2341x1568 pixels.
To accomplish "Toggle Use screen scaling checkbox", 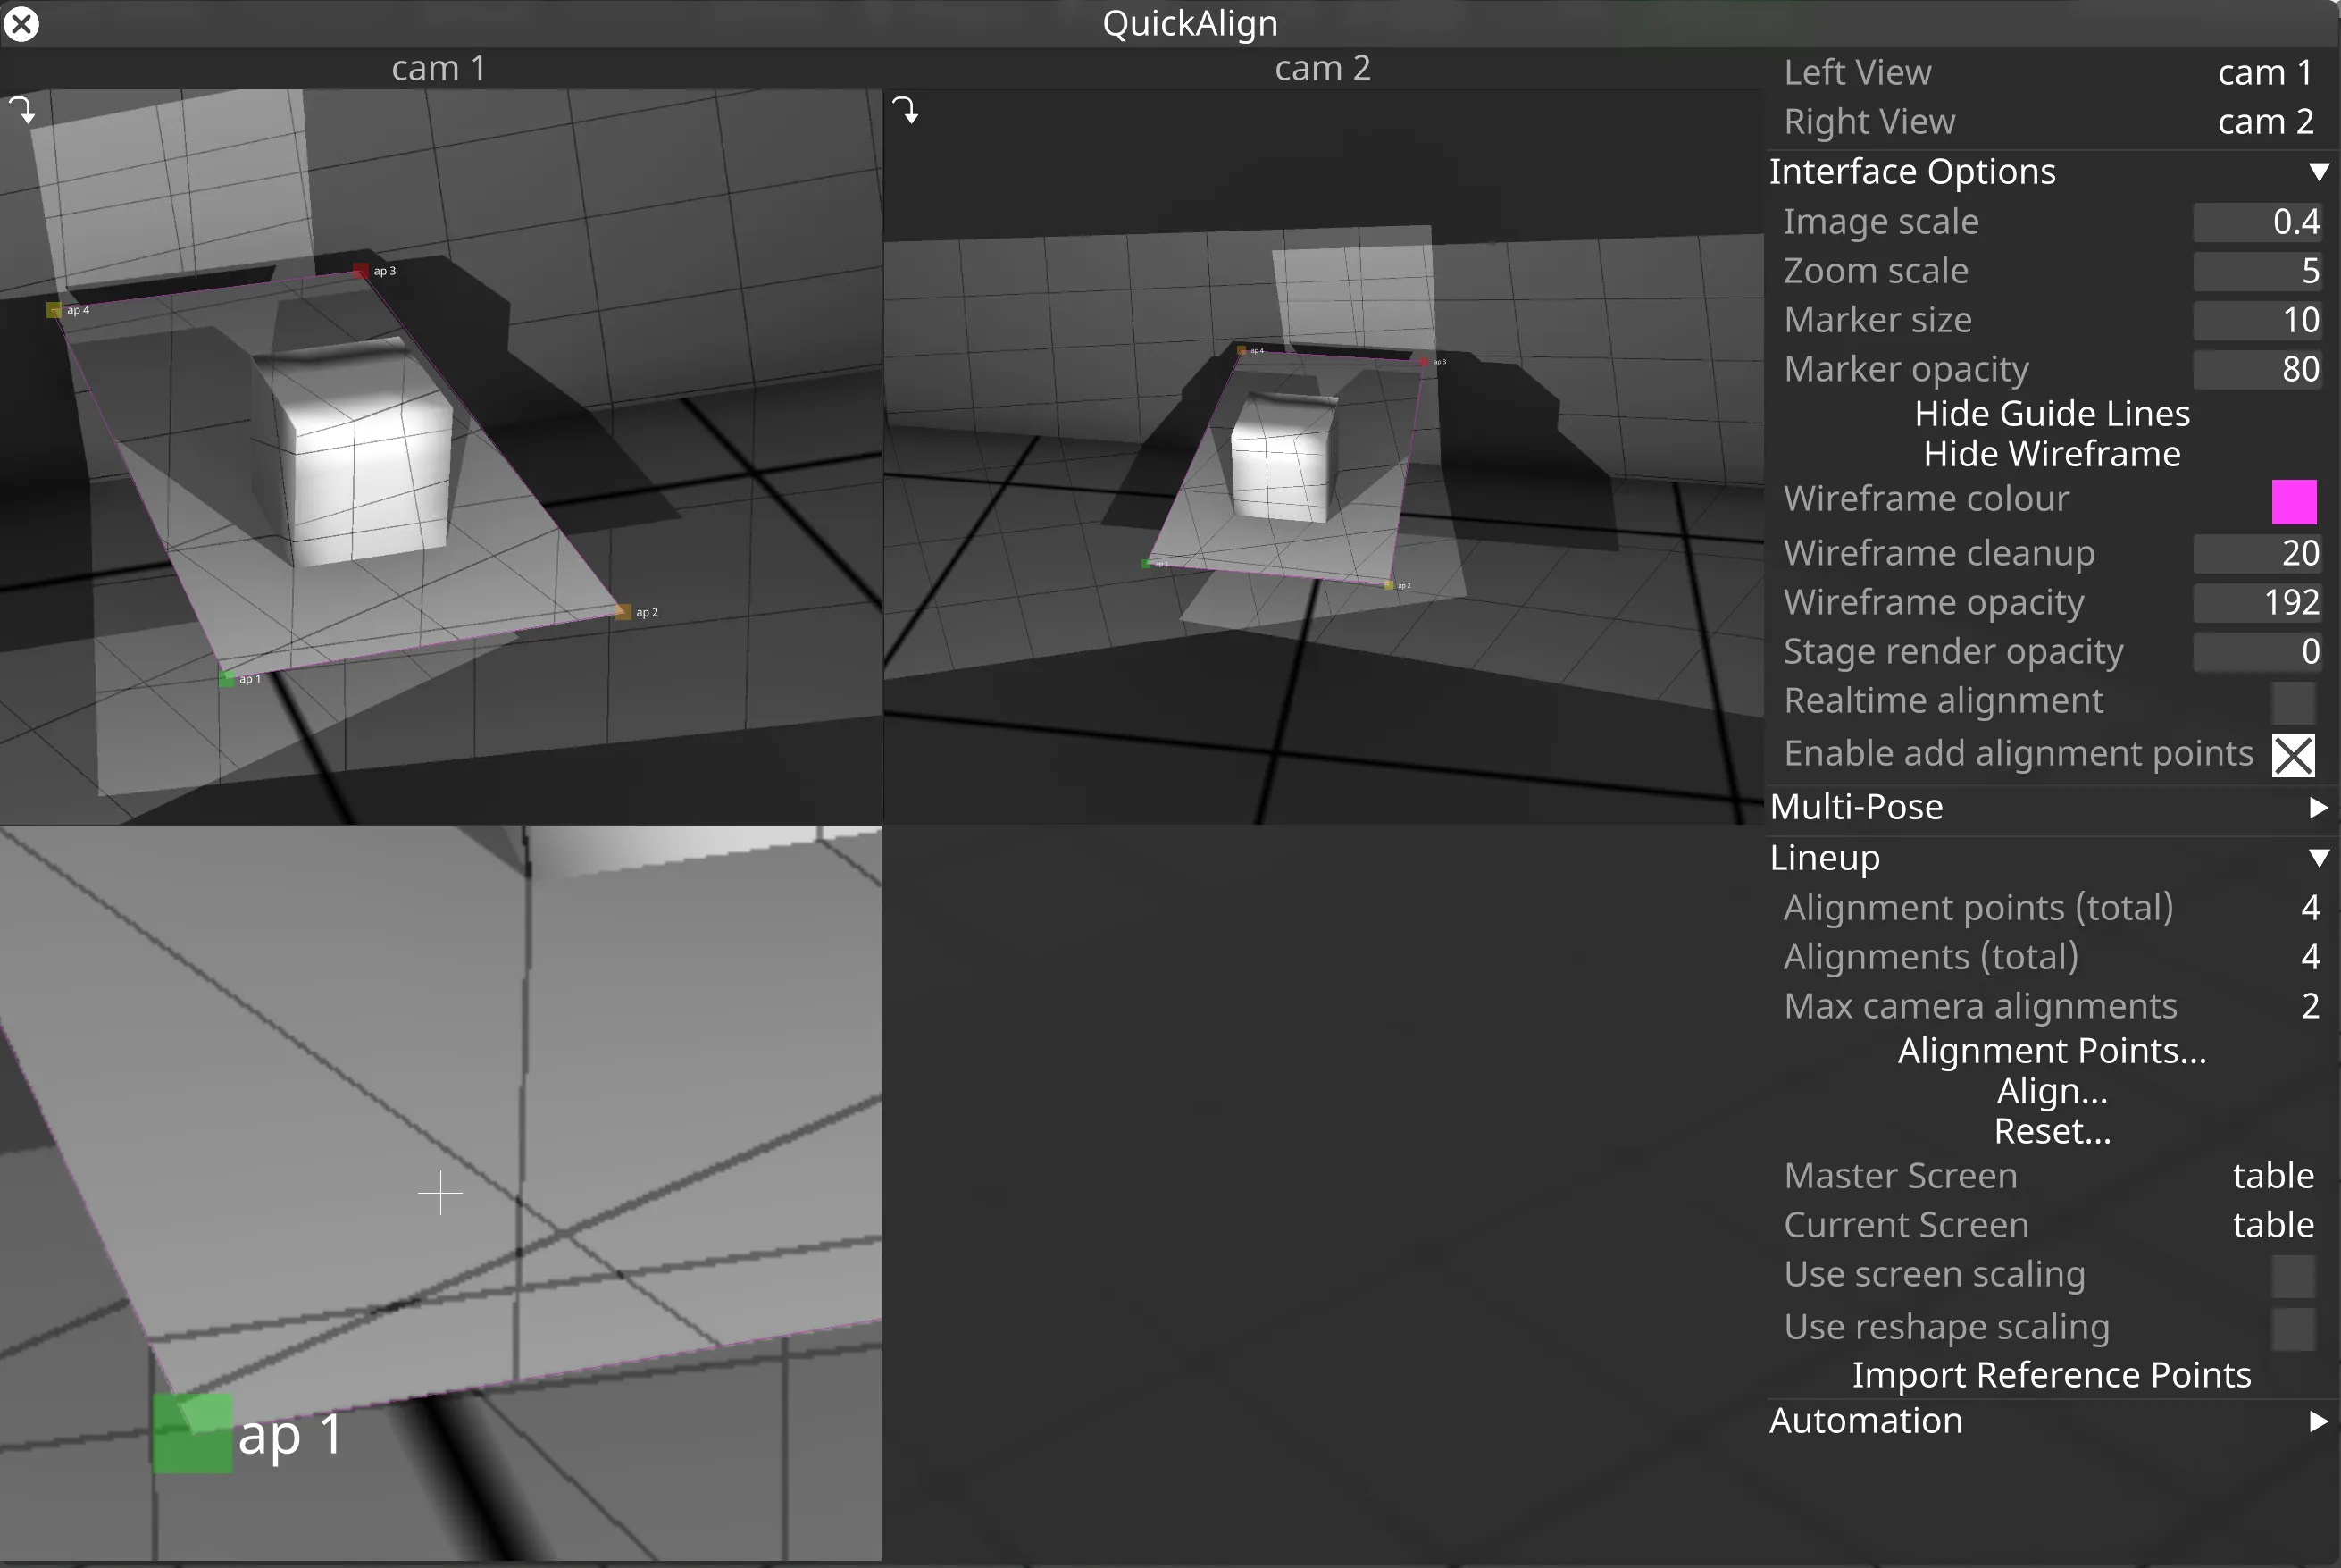I will [x=2292, y=1276].
